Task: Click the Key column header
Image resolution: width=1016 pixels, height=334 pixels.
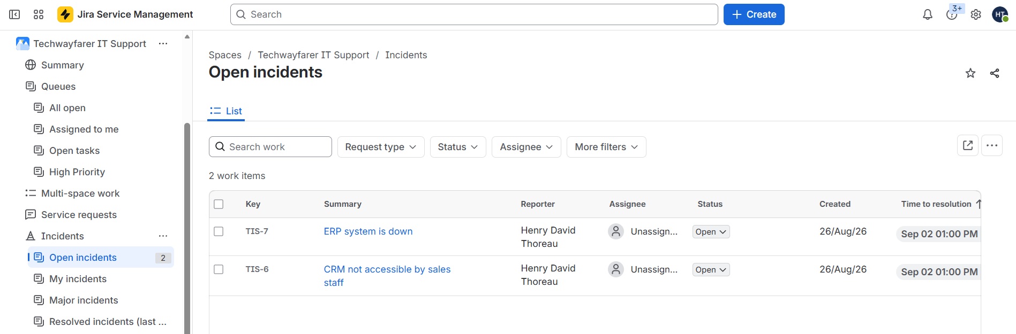Action: tap(253, 204)
